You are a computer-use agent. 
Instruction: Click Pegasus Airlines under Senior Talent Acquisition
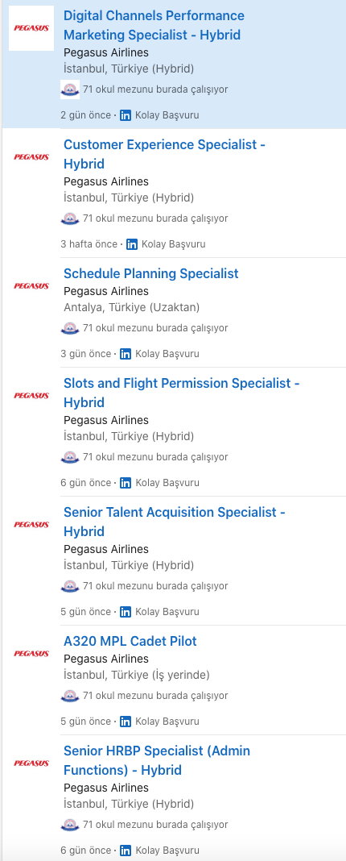tap(106, 549)
